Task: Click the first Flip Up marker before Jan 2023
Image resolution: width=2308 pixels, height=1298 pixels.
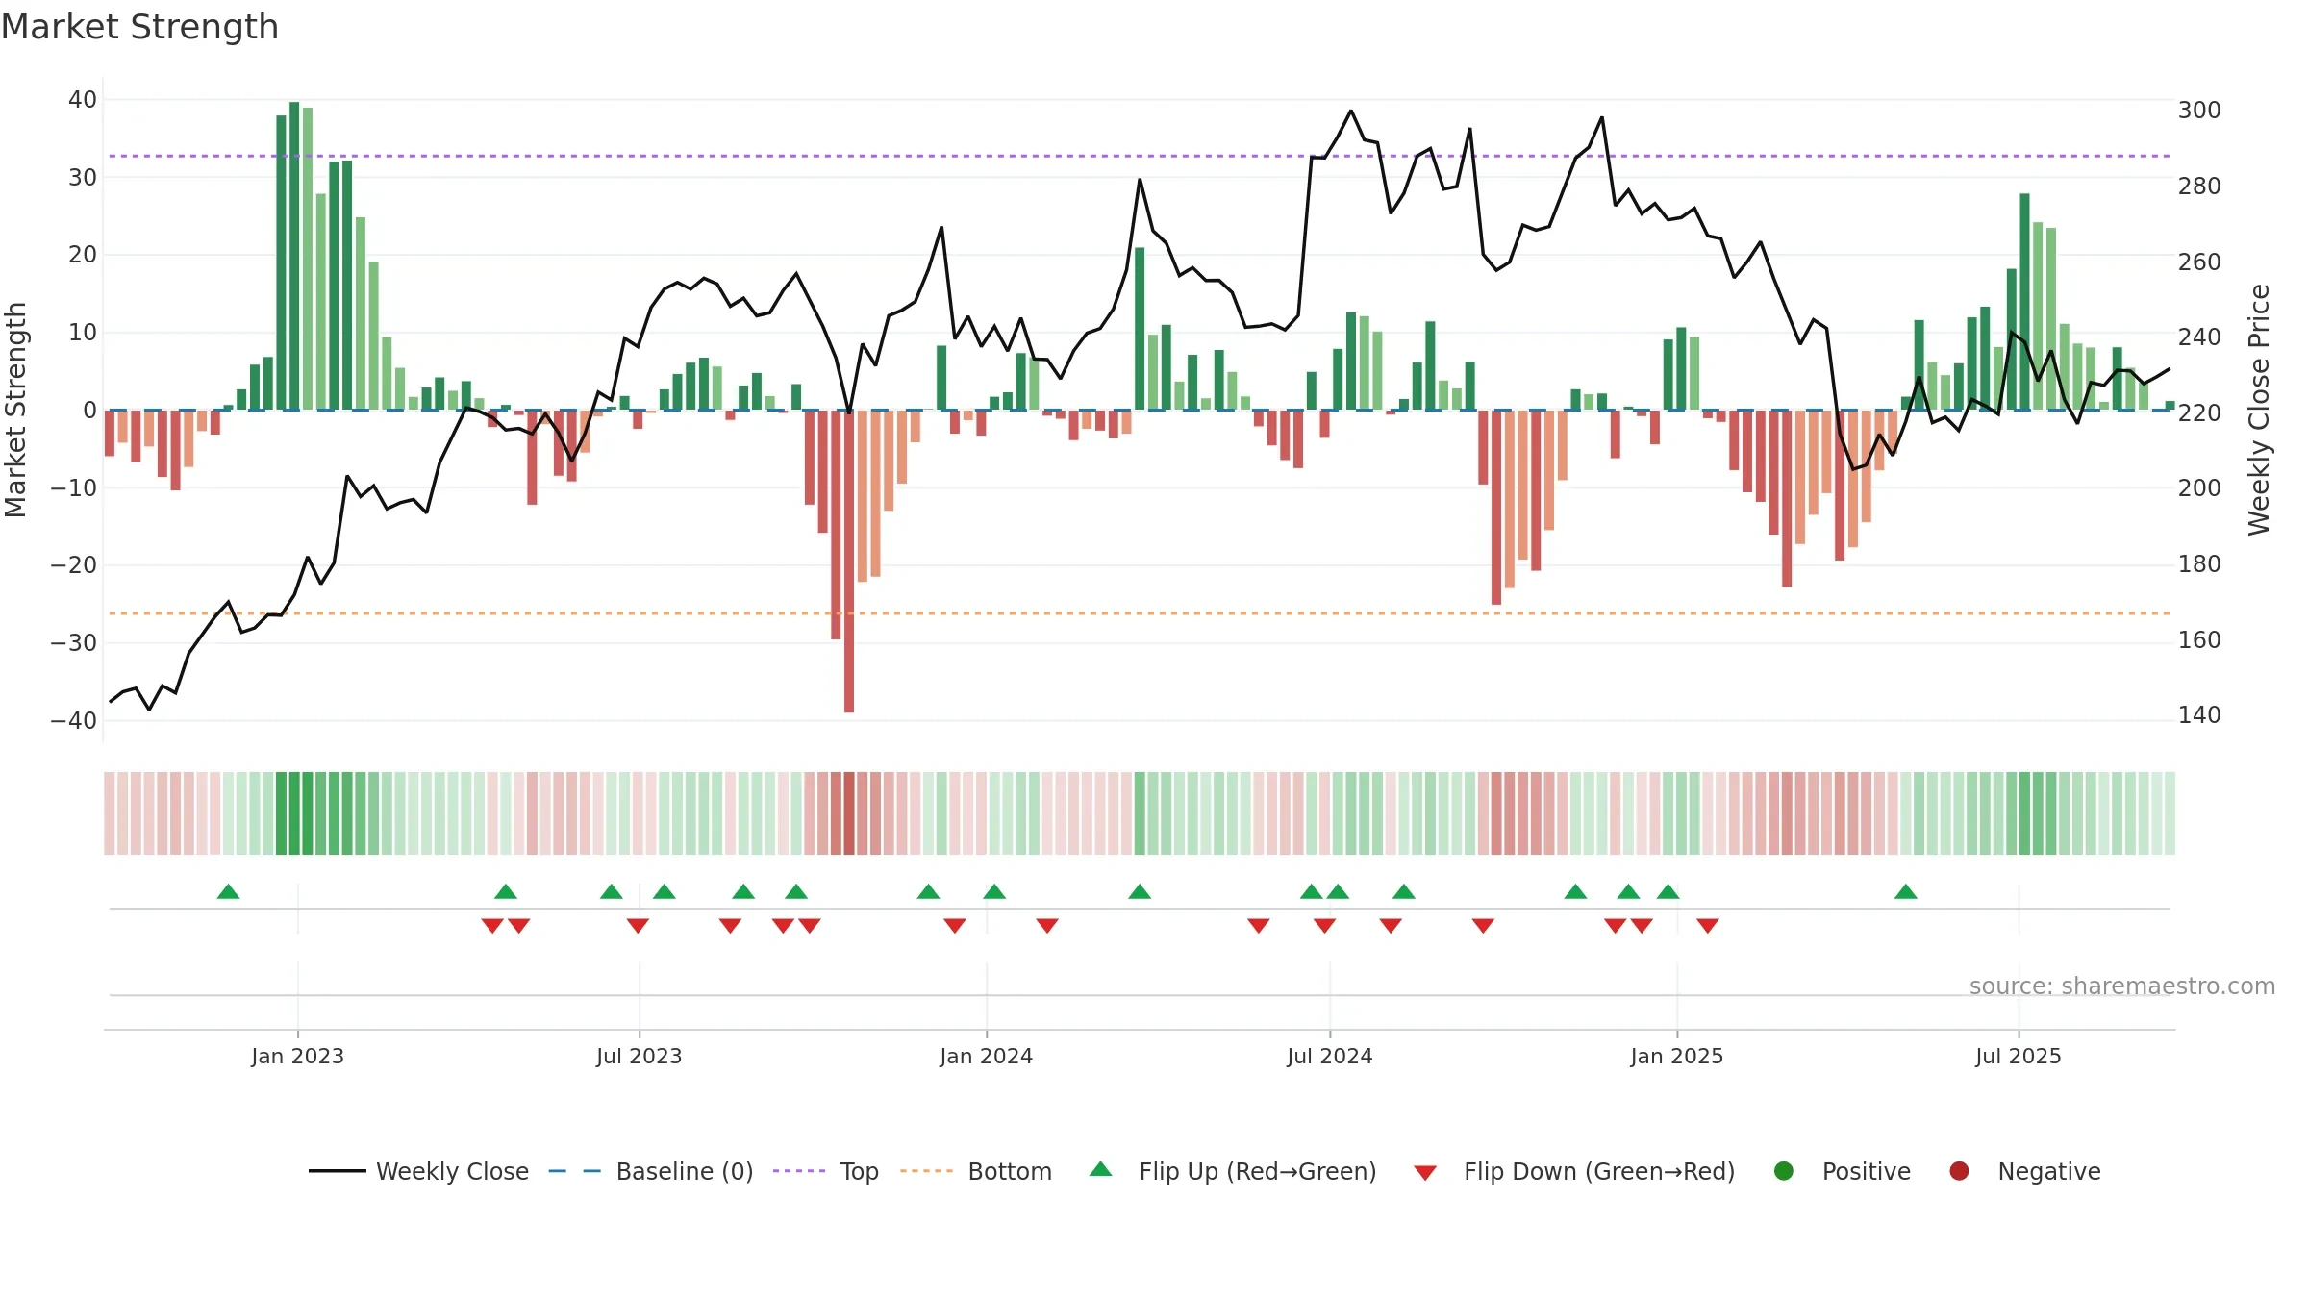Action: (x=228, y=891)
